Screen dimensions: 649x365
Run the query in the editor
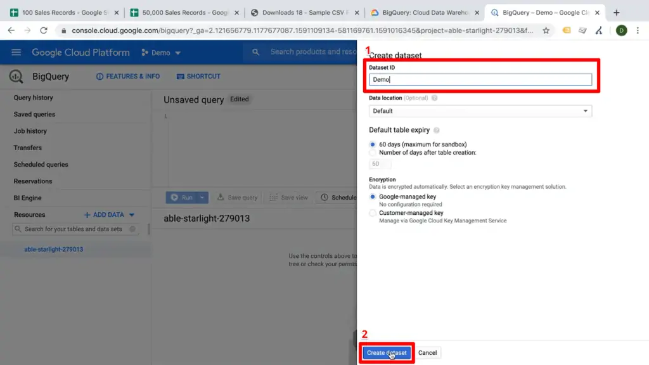tap(185, 197)
